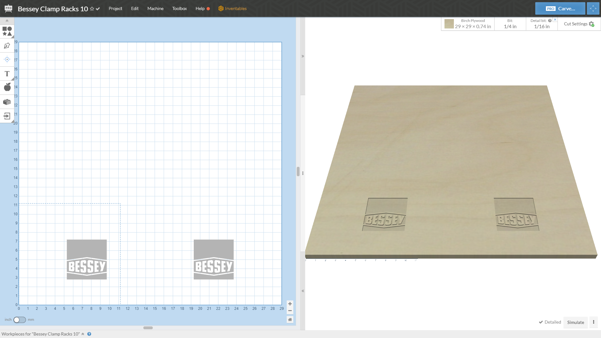Expand the Workpieces panel chevron
The width and height of the screenshot is (601, 338).
[x=83, y=334]
